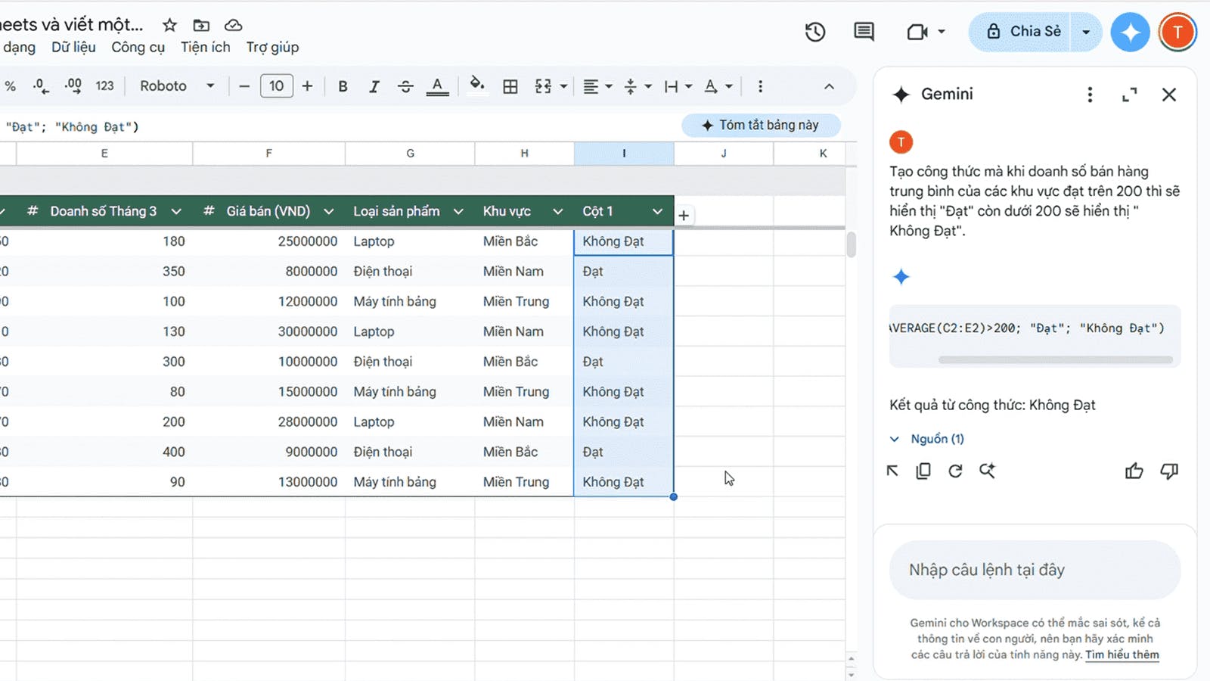
Task: Click Nhập câu lệnh tại đây prompt field
Action: point(1035,570)
